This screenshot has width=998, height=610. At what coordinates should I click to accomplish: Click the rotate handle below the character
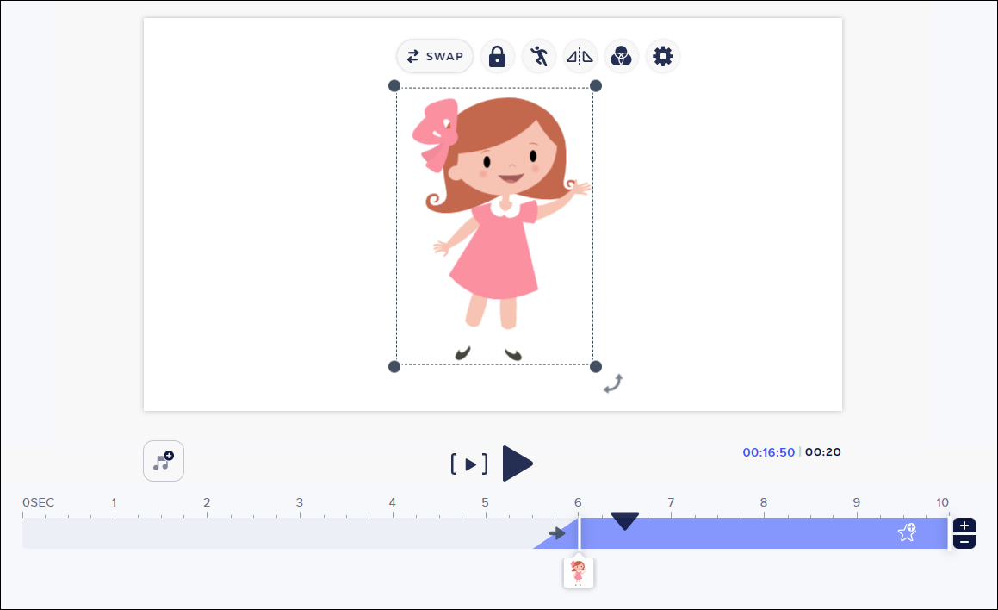coord(613,383)
